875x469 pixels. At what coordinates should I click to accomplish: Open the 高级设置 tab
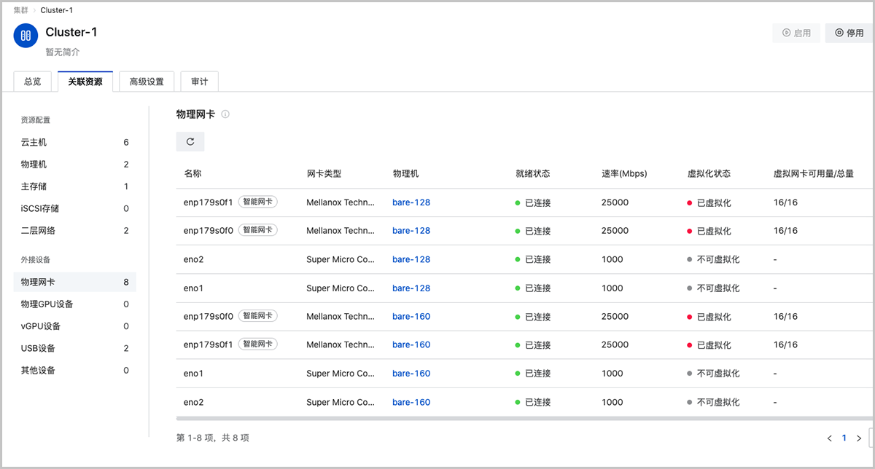tap(147, 82)
